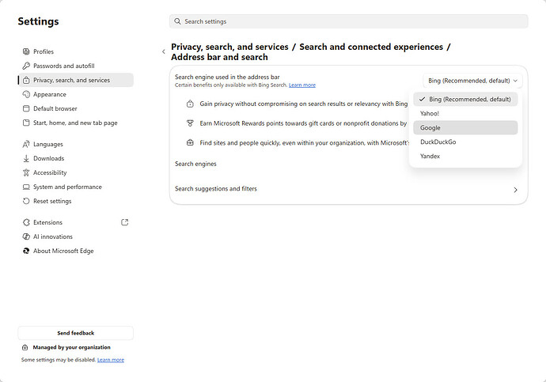The image size is (546, 382).
Task: Go to Passwords and autofill settings
Action: (x=75, y=66)
